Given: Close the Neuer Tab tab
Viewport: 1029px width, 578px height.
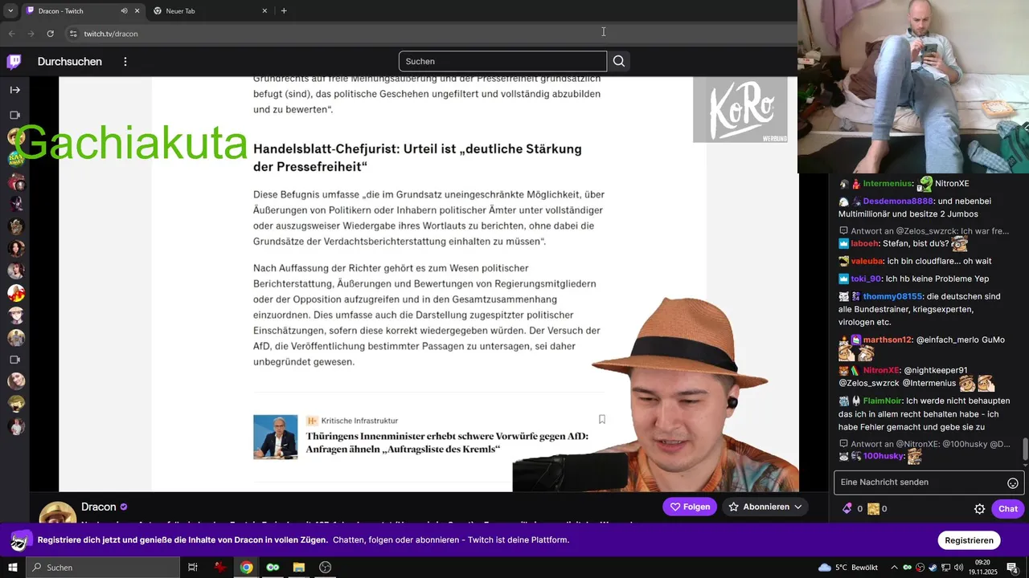Looking at the screenshot, I should [264, 11].
